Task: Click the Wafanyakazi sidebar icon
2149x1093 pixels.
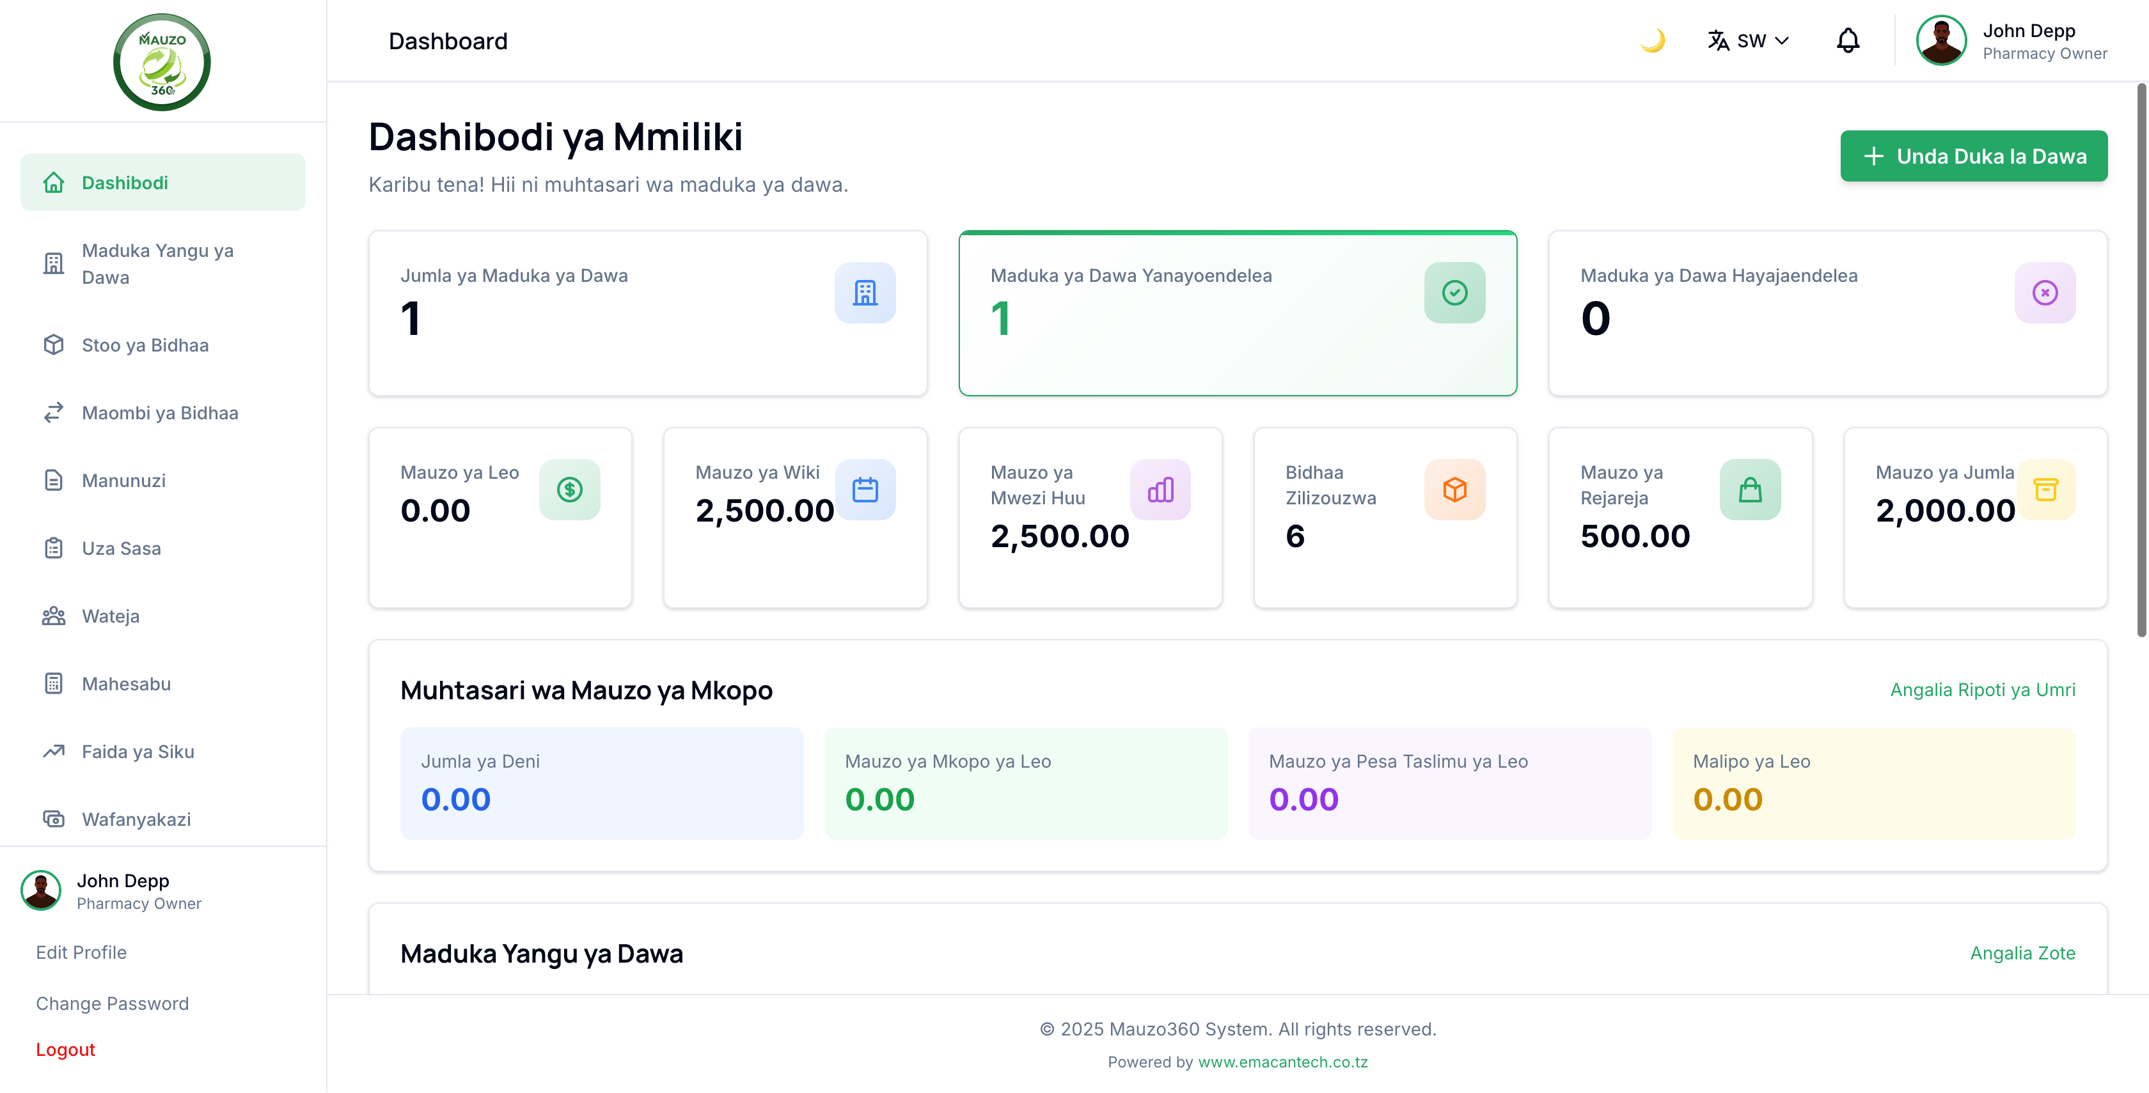Action: pyautogui.click(x=53, y=819)
